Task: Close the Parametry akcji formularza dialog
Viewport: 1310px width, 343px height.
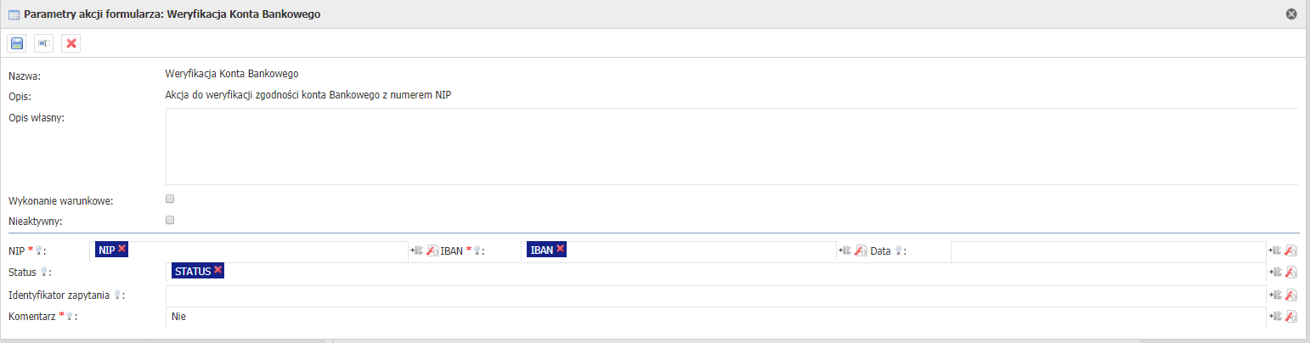Action: [x=1291, y=14]
